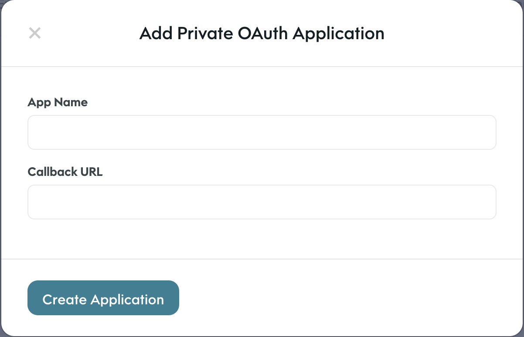Viewport: 524px width, 337px height.
Task: Dismiss the modal using the gray X icon
Action: coord(35,33)
